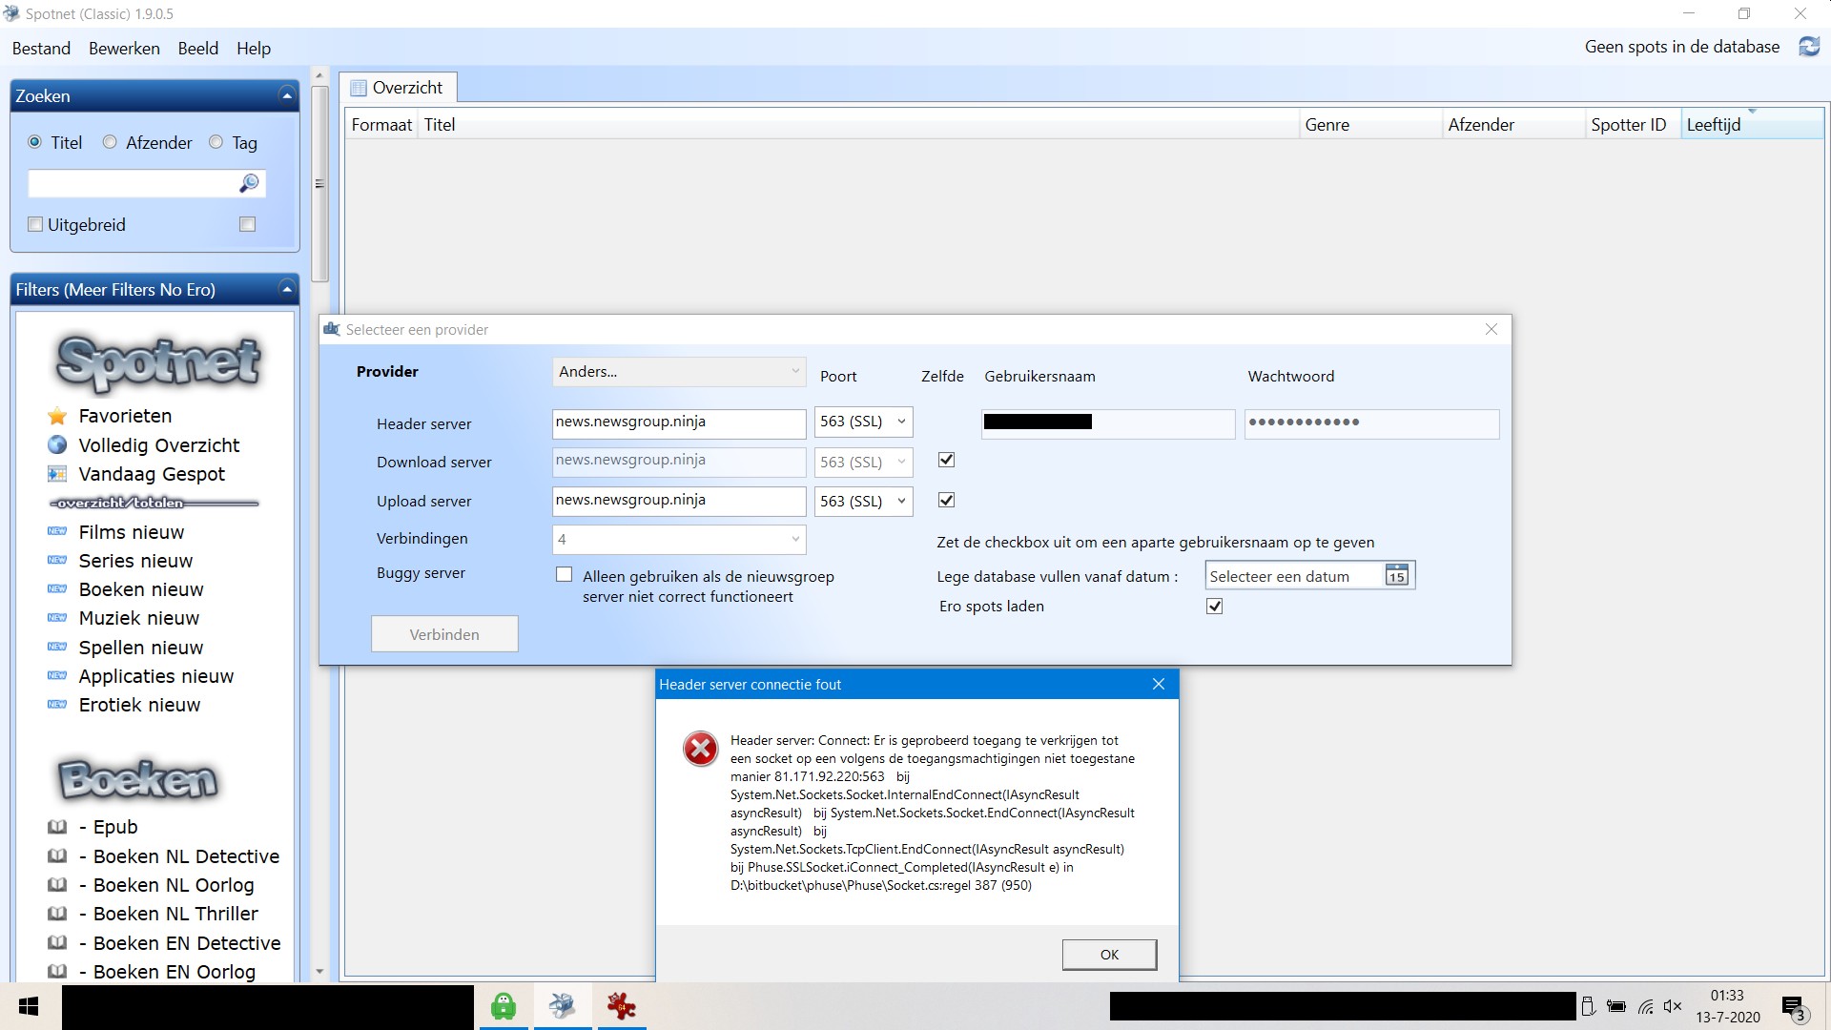This screenshot has height=1030, width=1831.
Task: Close the Selecteer een provider window
Action: 1492,329
